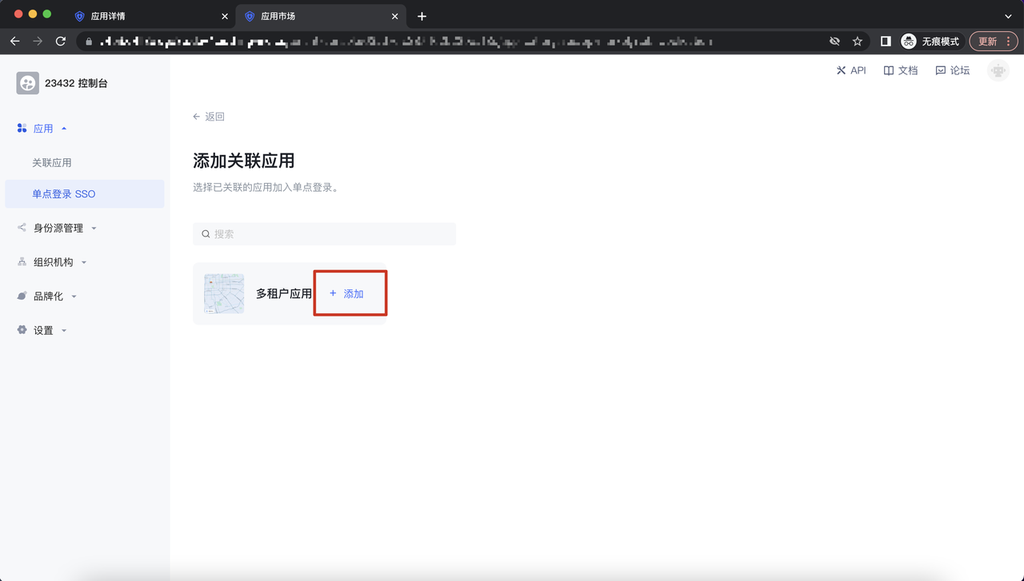Go back using the 返回 link
Screen dimensions: 1024x581
pyautogui.click(x=209, y=117)
